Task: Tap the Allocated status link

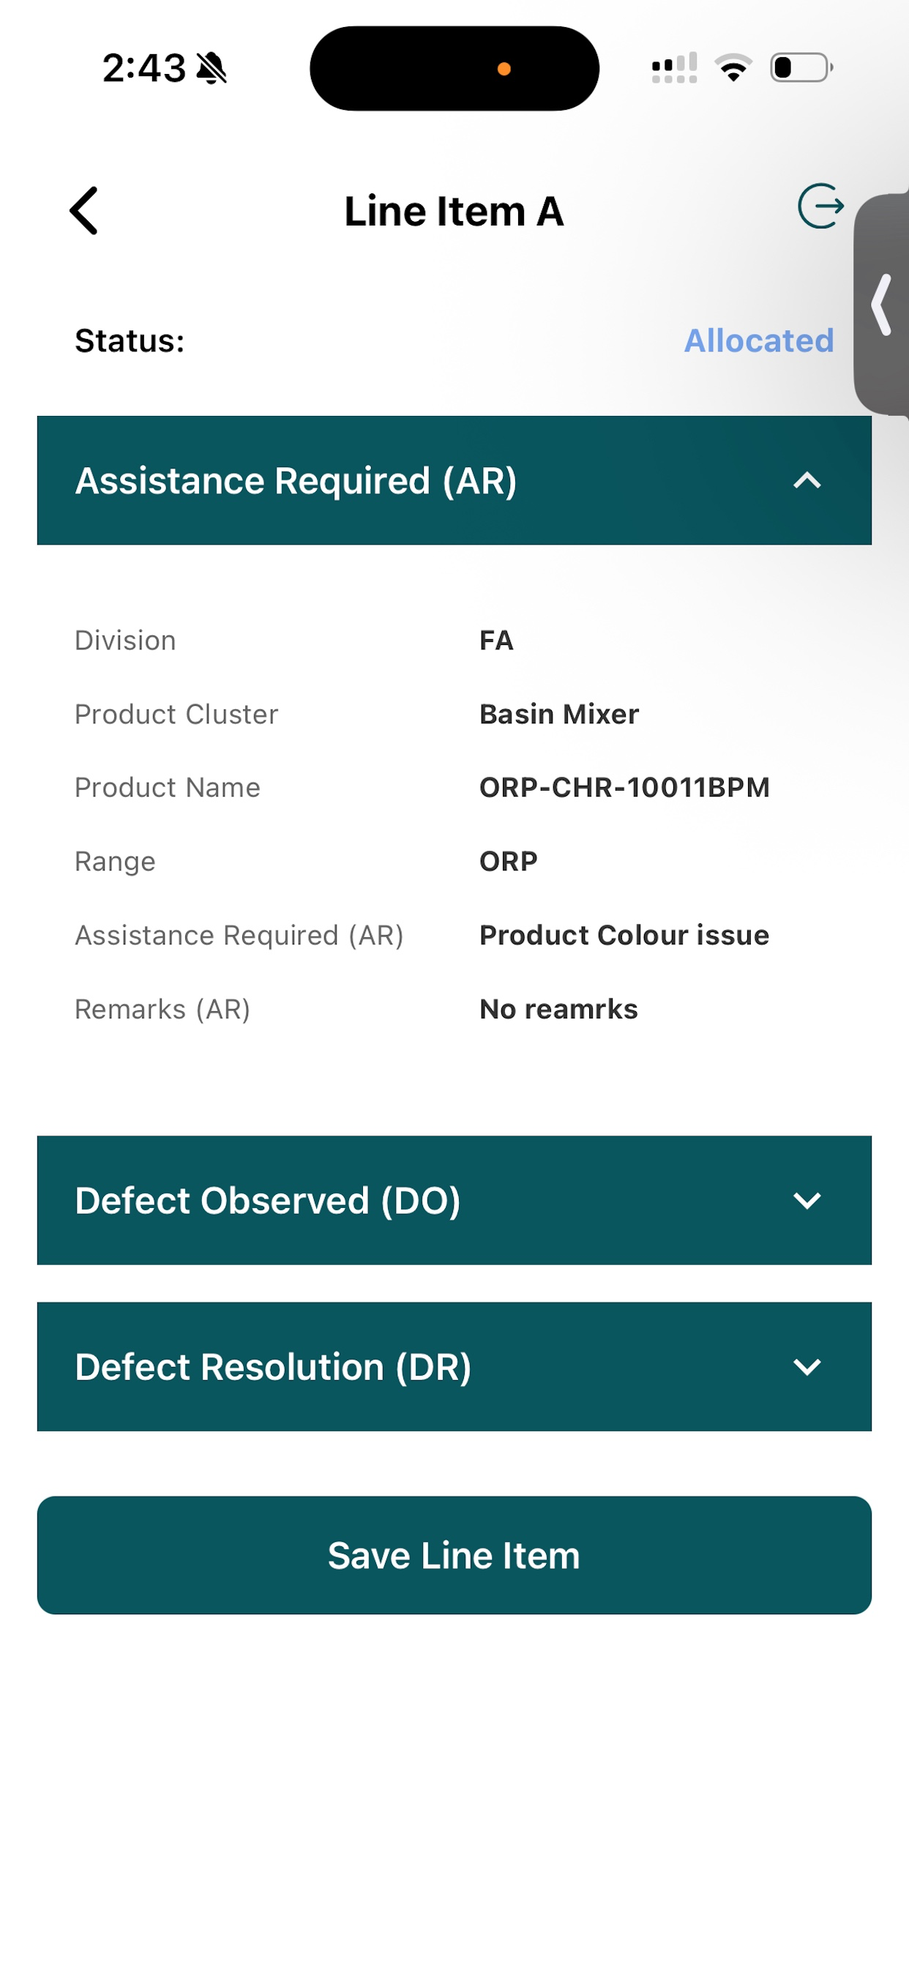Action: point(758,340)
